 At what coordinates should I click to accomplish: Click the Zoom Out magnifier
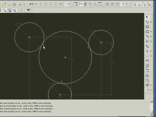pyautogui.click(x=95, y=4)
